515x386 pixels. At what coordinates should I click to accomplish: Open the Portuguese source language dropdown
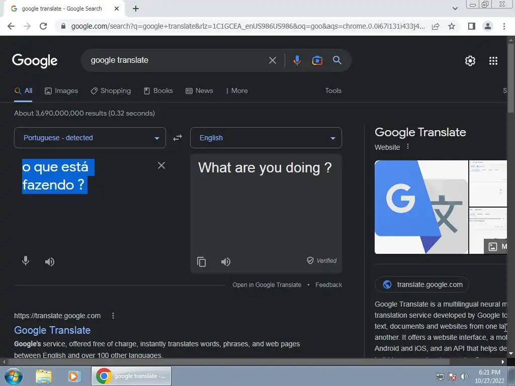(x=90, y=138)
